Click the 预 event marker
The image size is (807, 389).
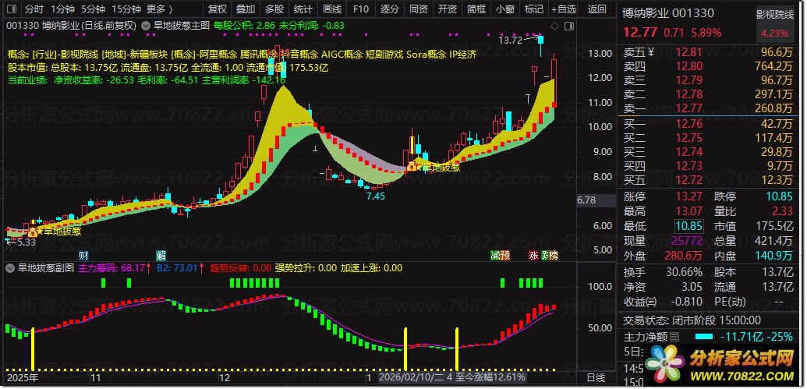pos(505,255)
